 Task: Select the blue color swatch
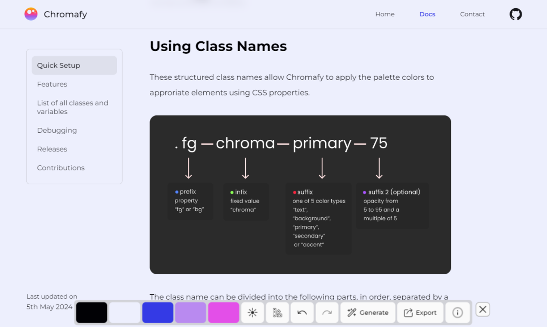click(158, 313)
